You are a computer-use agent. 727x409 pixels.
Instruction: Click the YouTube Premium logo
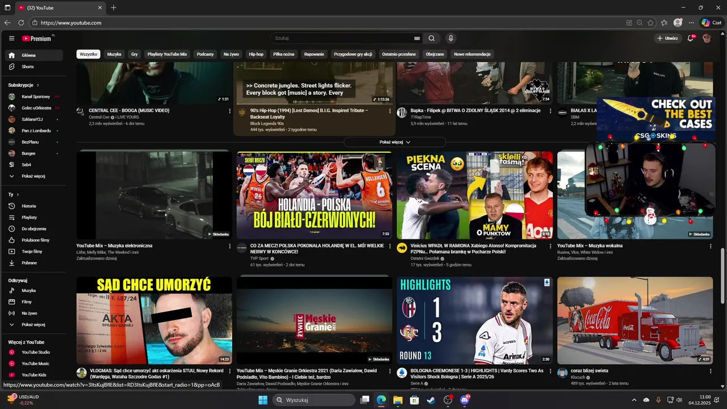click(37, 39)
